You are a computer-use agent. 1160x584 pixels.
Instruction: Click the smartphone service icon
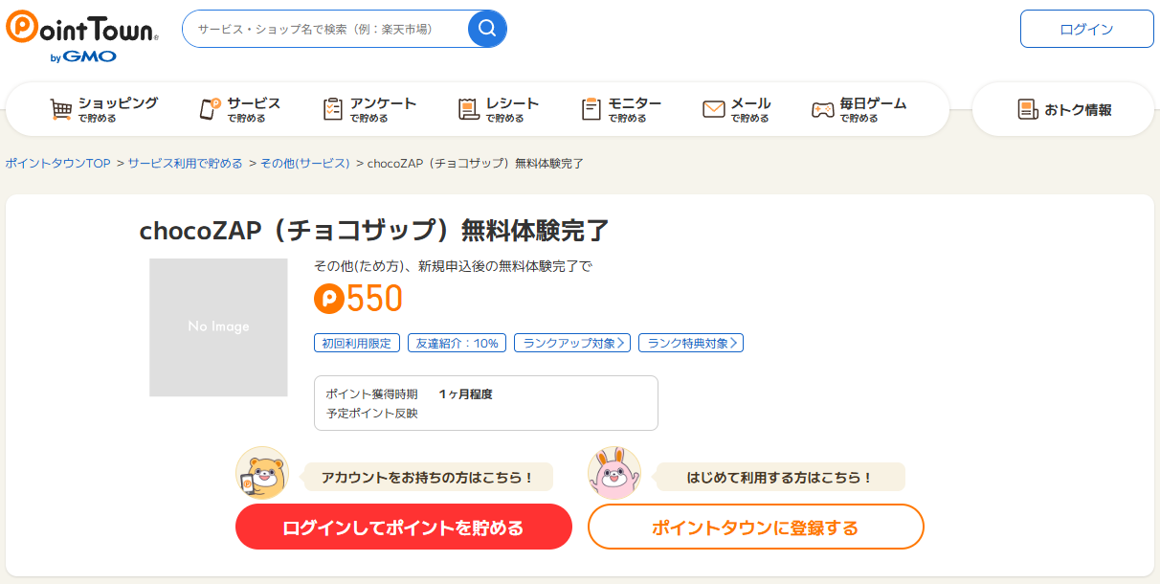(x=210, y=109)
